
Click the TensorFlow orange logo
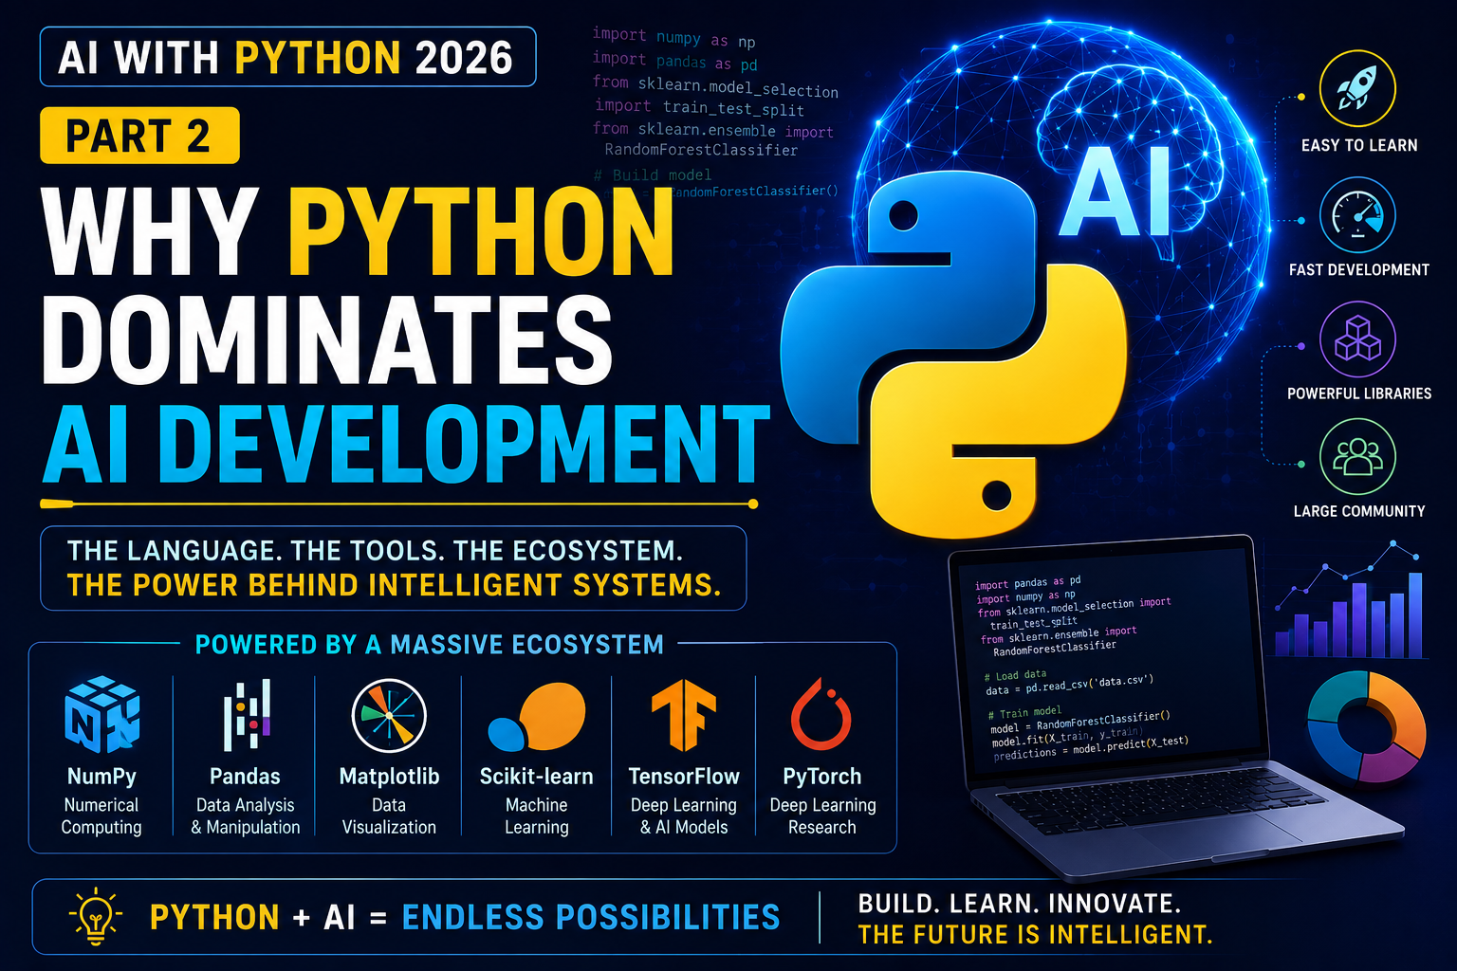click(683, 717)
